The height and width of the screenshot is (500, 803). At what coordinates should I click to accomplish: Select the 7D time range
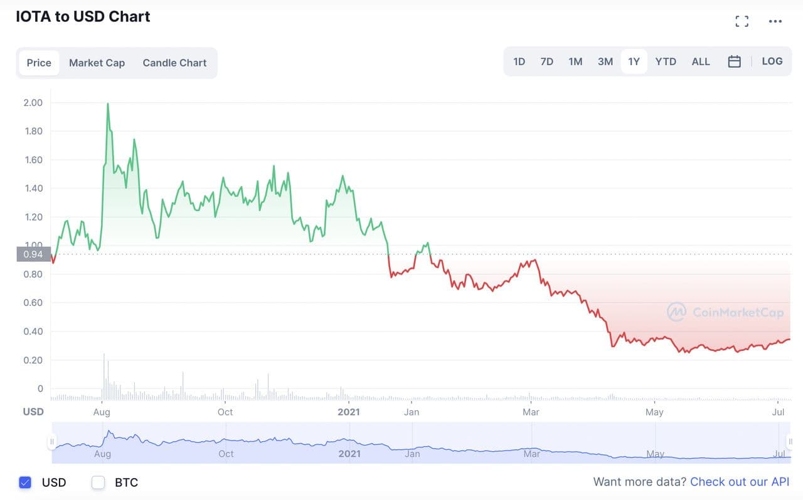tap(547, 61)
